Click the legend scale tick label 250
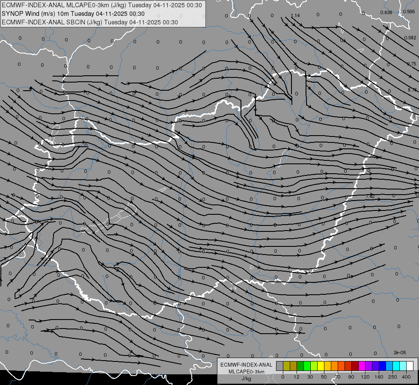This screenshot has height=385, width=419. pyautogui.click(x=392, y=377)
